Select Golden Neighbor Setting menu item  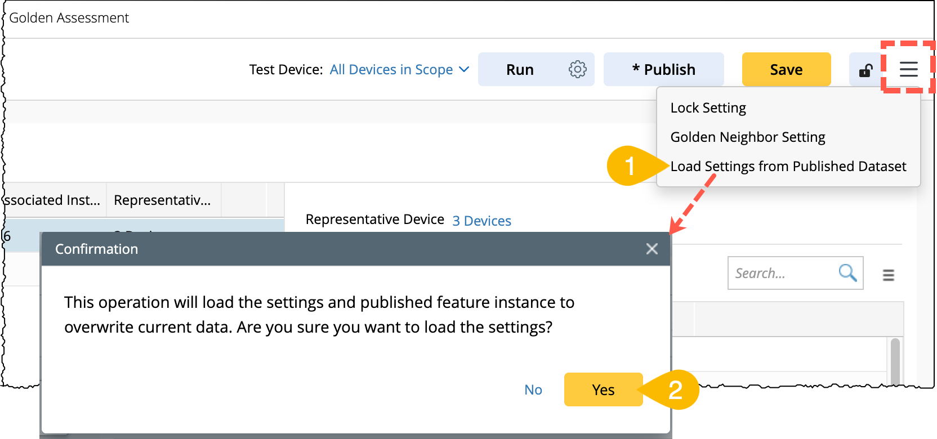747,137
